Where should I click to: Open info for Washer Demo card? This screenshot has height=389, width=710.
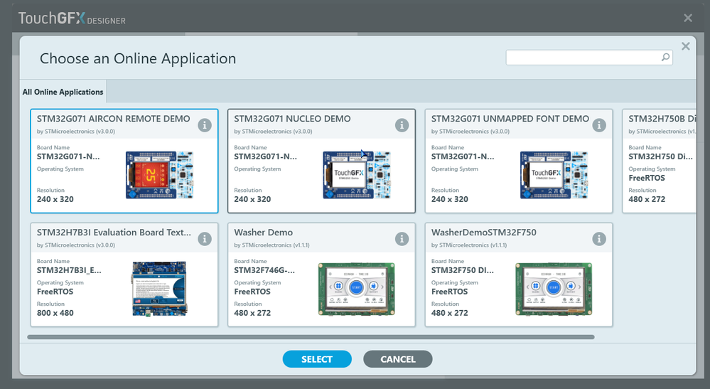tap(402, 239)
